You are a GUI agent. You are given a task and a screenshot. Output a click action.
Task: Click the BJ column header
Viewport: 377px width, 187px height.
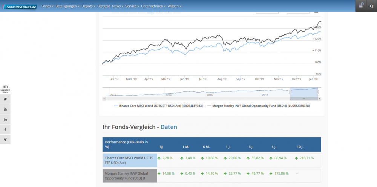161,147
